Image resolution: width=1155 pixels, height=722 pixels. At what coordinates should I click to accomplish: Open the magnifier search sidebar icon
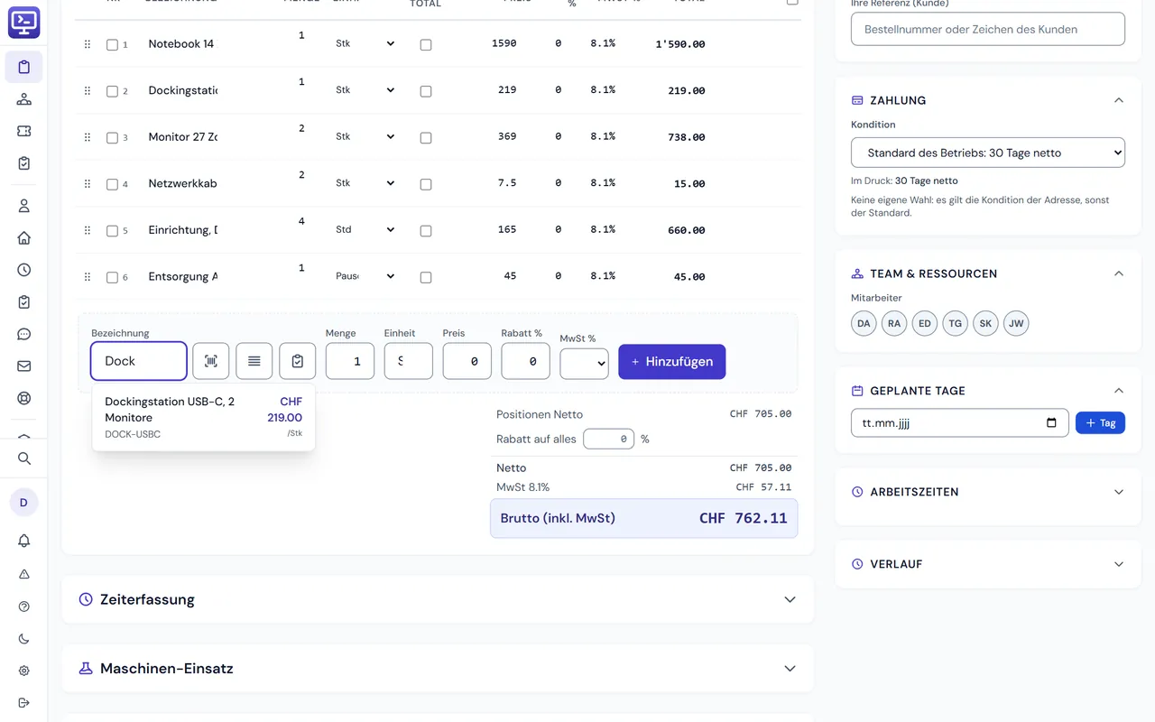(24, 458)
